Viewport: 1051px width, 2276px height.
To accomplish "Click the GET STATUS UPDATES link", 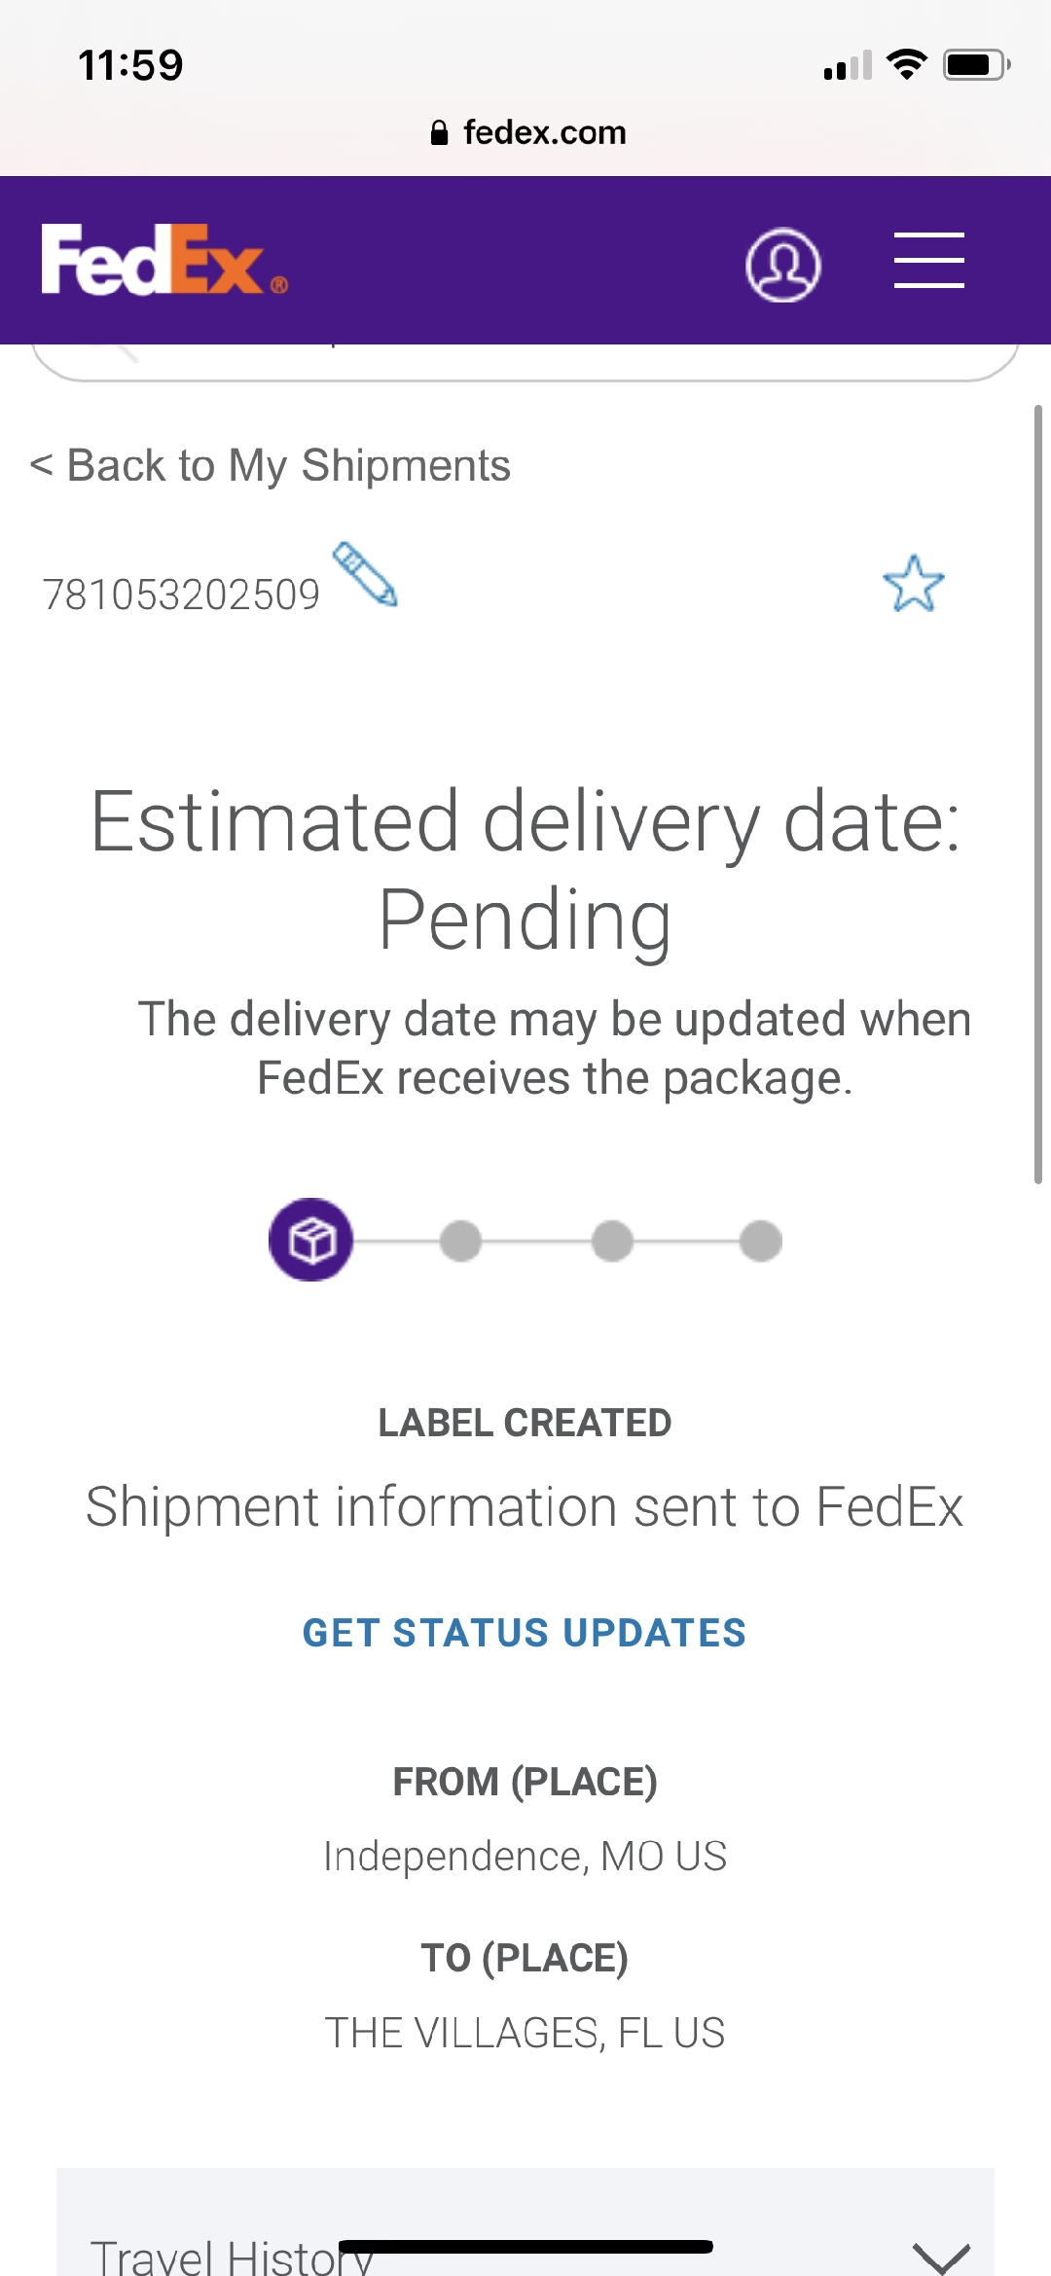I will pyautogui.click(x=525, y=1633).
